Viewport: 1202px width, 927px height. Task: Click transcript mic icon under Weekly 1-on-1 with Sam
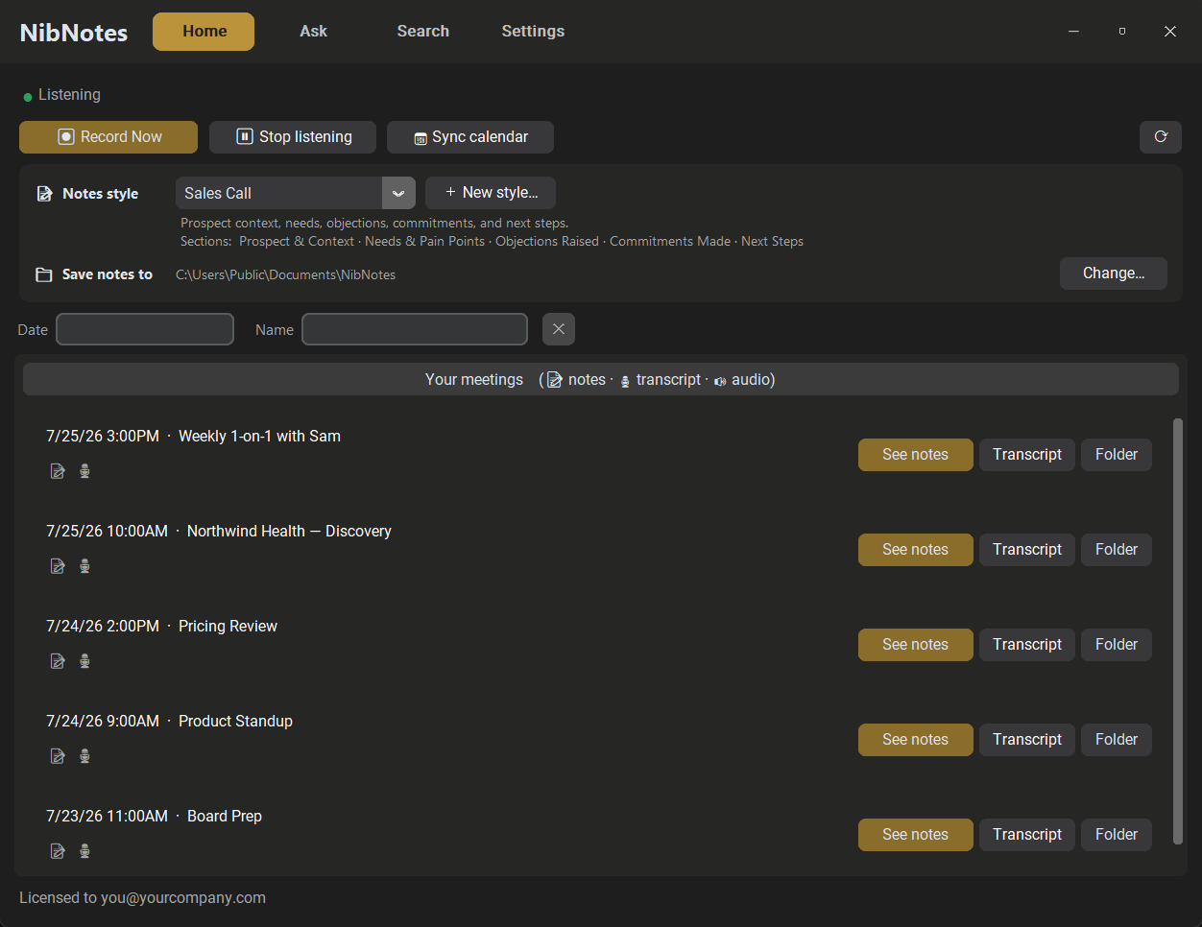pyautogui.click(x=84, y=471)
